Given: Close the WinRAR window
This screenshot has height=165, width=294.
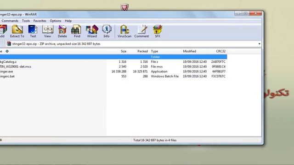Looking at the screenshot, I should pyautogui.click(x=255, y=13).
